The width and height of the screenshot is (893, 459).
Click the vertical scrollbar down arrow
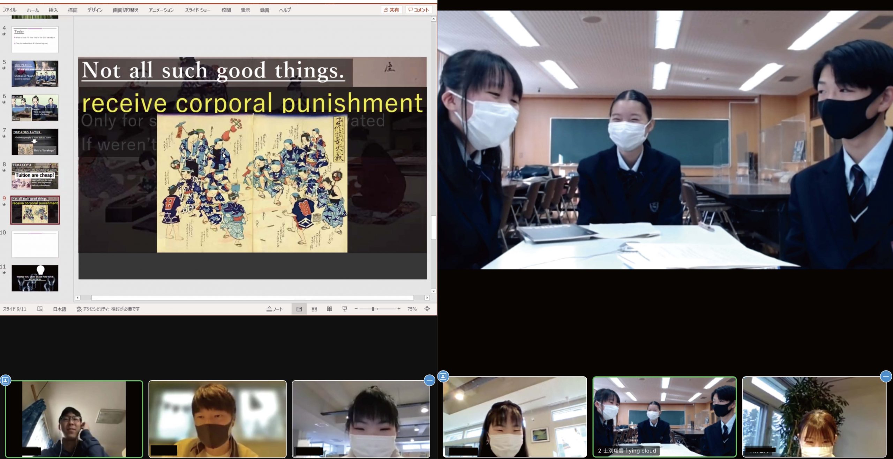[x=434, y=291]
